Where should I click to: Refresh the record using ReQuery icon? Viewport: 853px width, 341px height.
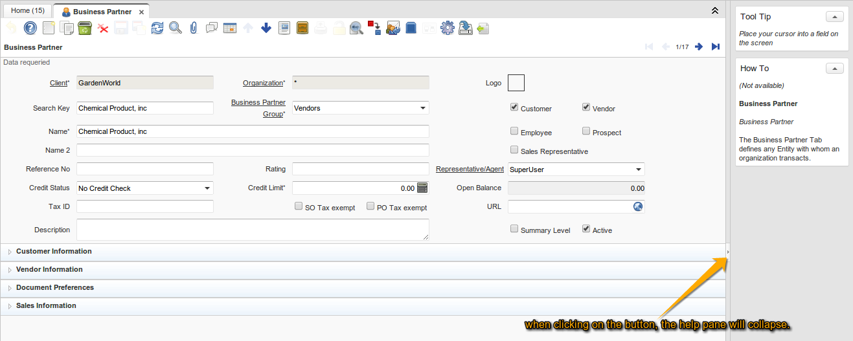tap(157, 28)
